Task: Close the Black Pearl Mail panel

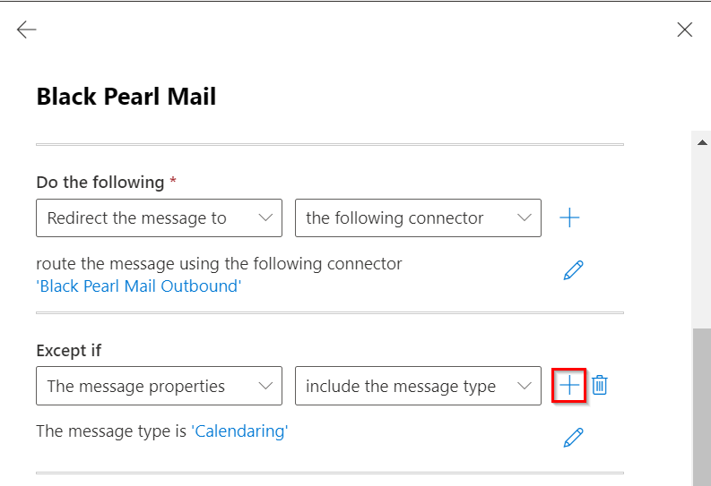Action: 685,30
